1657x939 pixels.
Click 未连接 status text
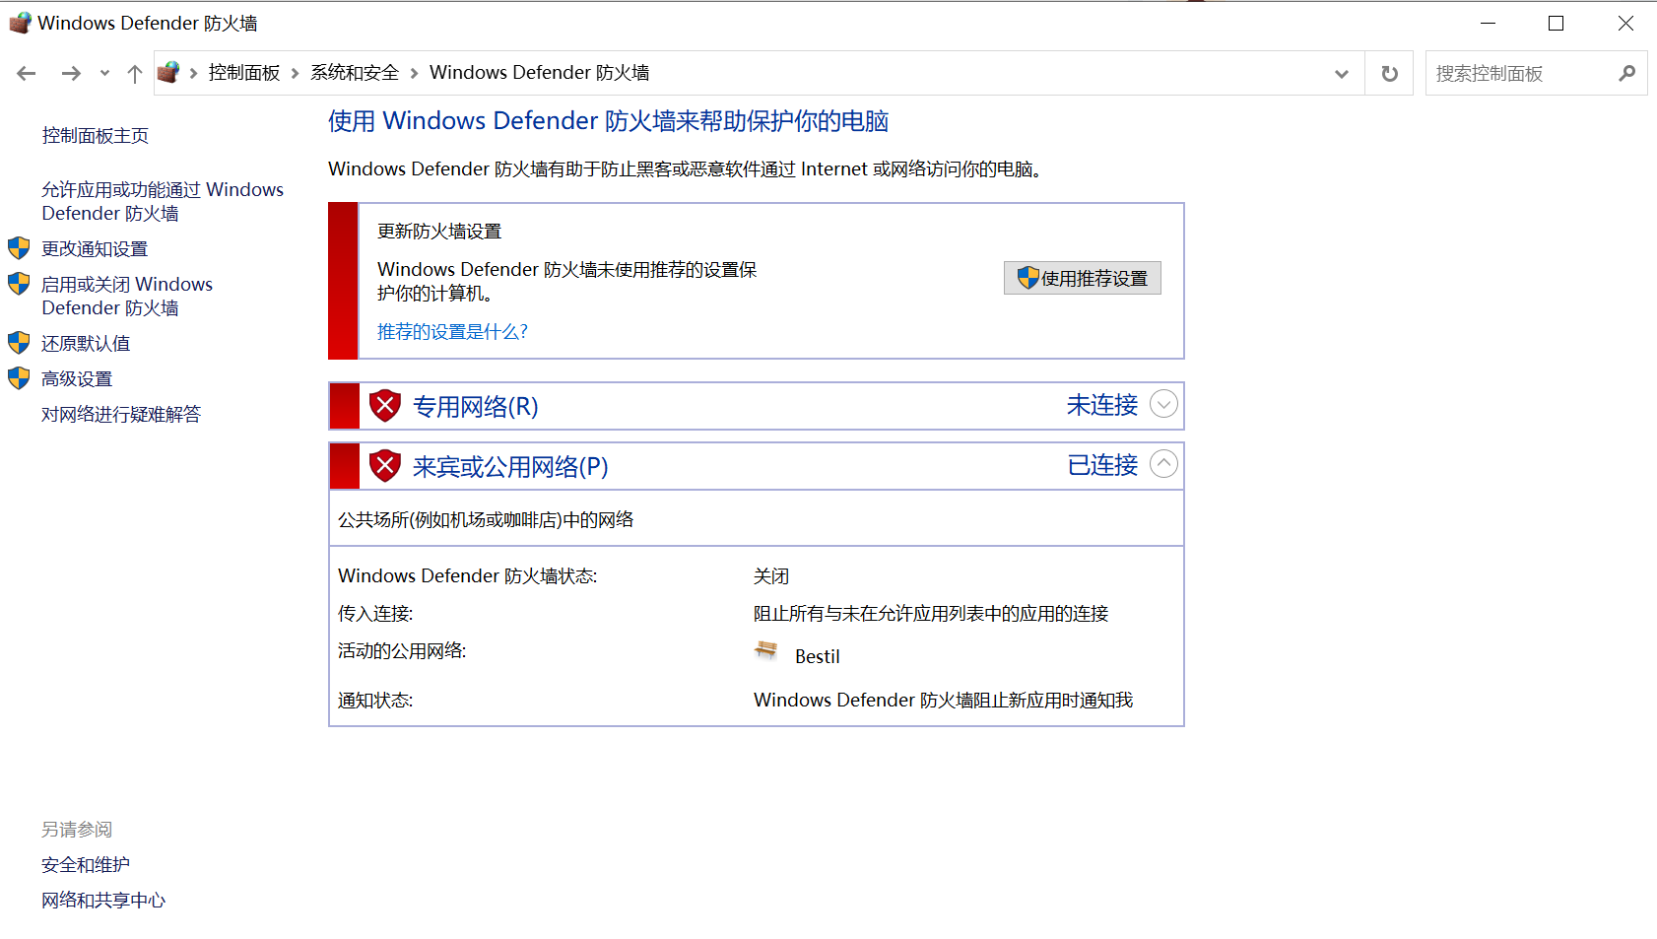click(1102, 405)
